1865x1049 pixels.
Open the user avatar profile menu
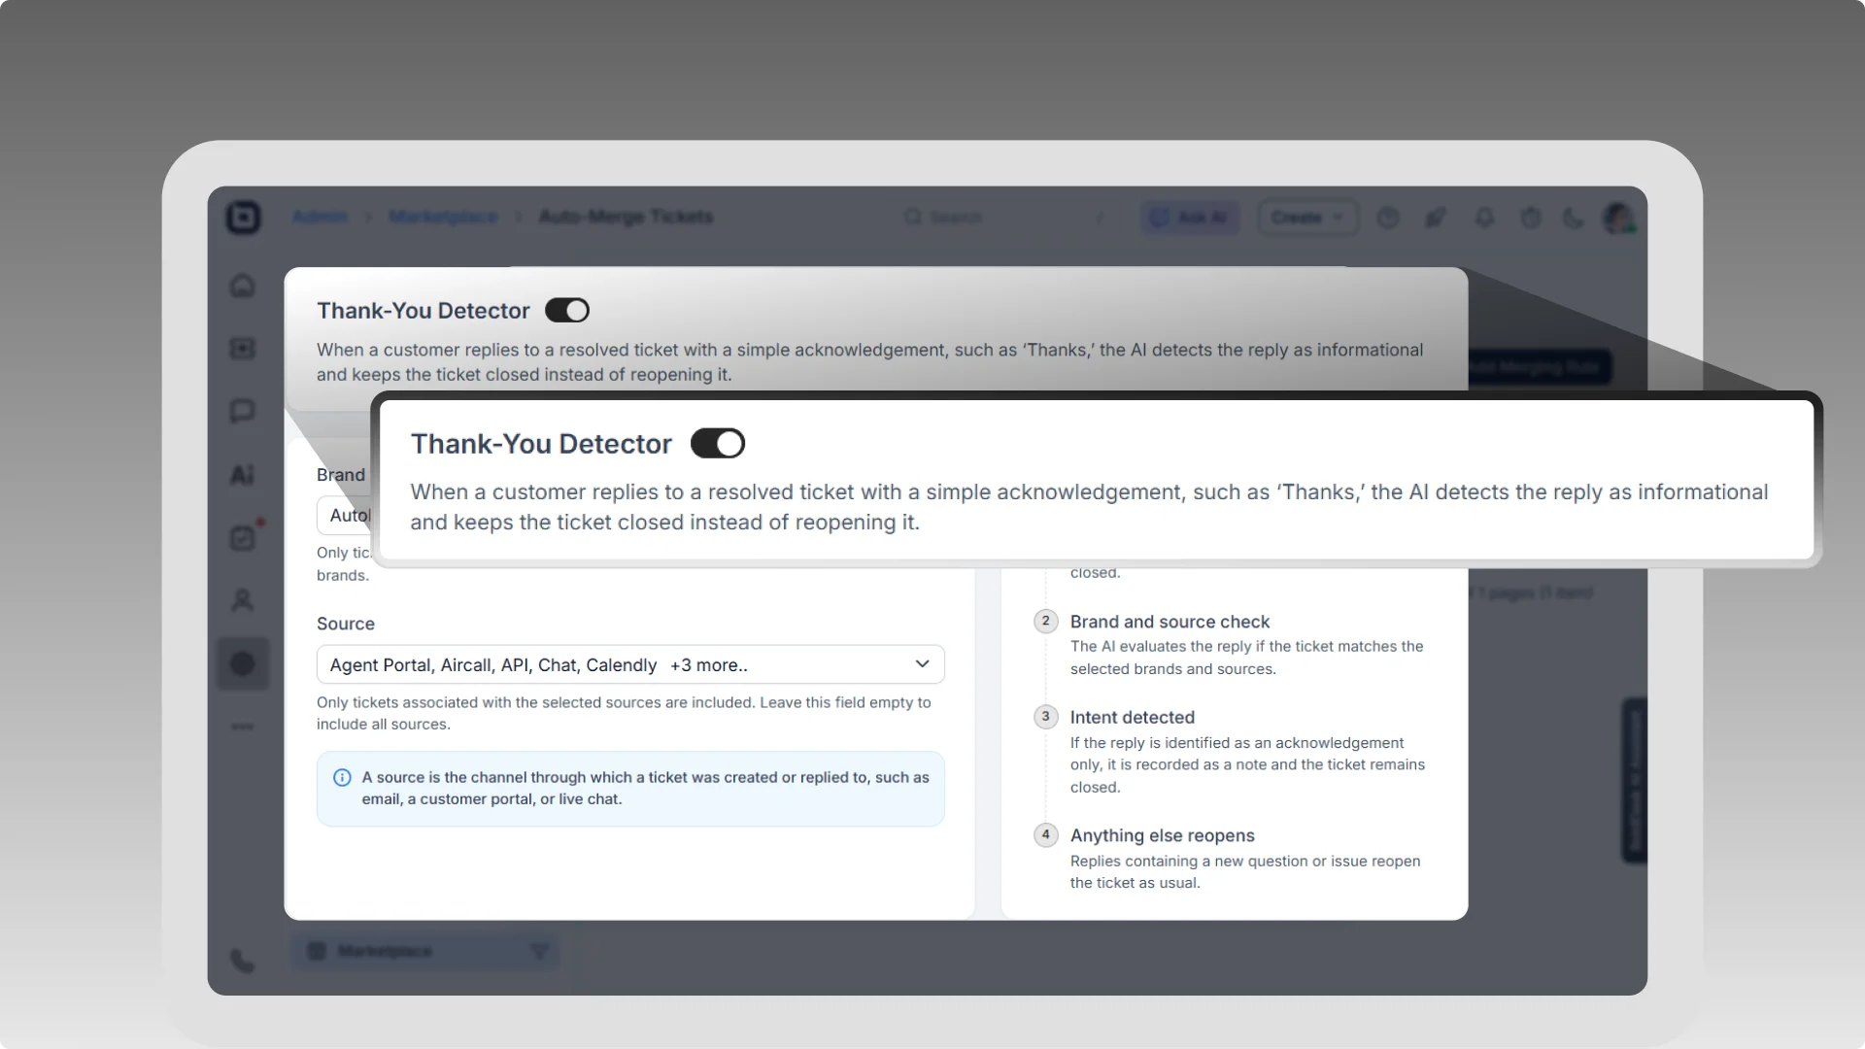click(x=1618, y=218)
